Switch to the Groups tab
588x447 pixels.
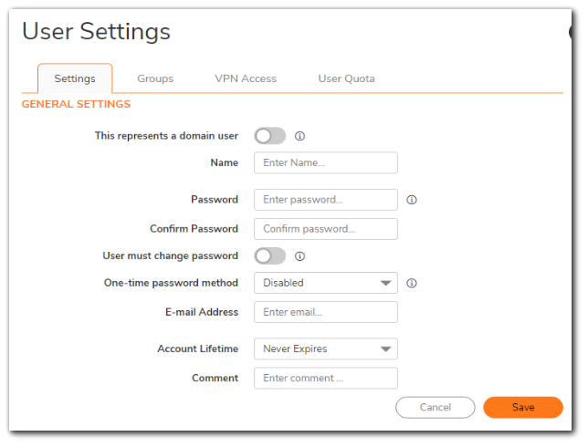pyautogui.click(x=155, y=78)
